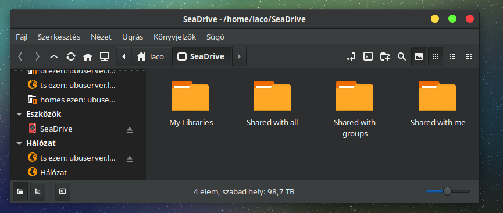This screenshot has width=503, height=213.
Task: Show the sidebar tree view
Action: click(x=38, y=191)
